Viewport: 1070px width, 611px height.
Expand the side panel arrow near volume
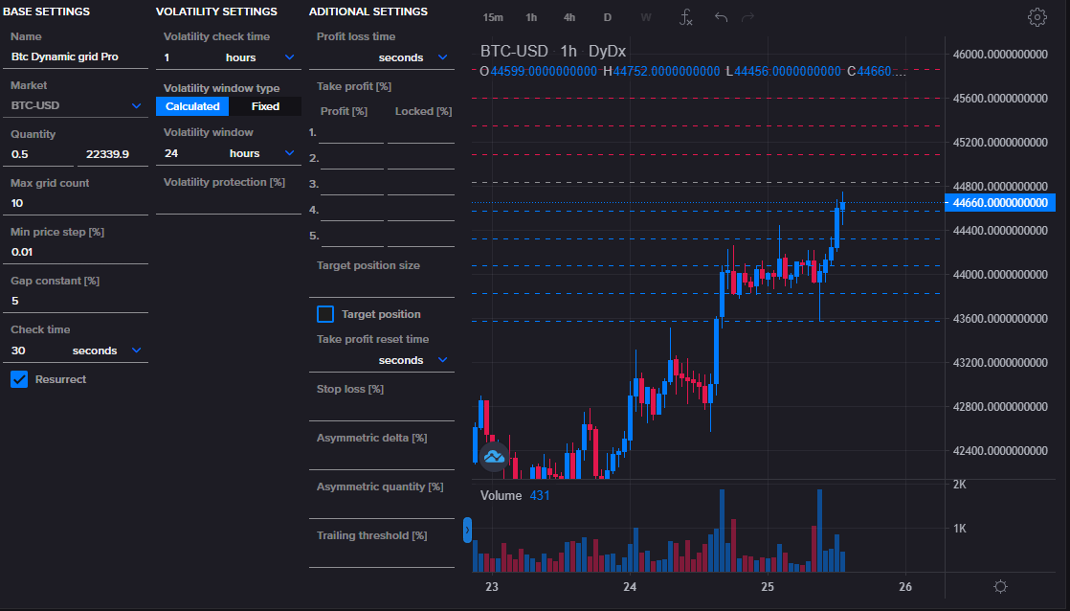coord(467,530)
